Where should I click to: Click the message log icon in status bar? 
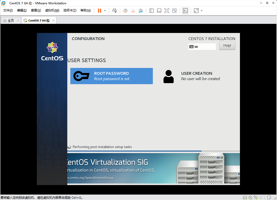pyautogui.click(x=269, y=197)
